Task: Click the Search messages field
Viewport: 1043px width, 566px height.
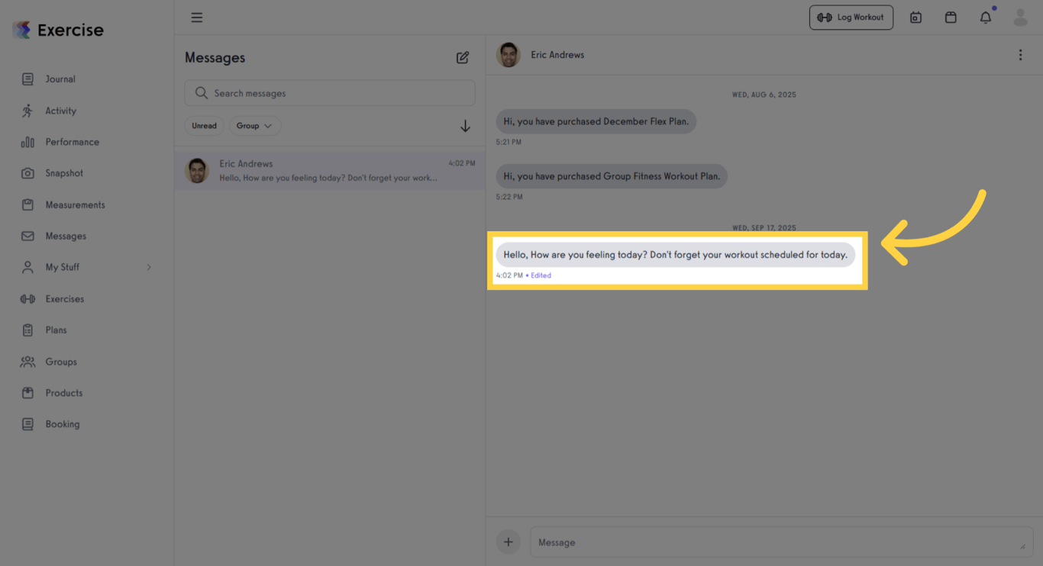Action: (329, 92)
